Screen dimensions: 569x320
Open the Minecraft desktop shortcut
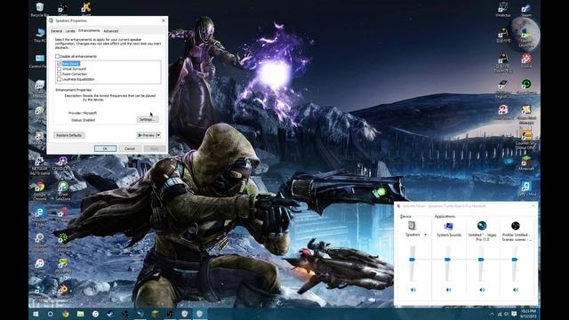pyautogui.click(x=525, y=163)
